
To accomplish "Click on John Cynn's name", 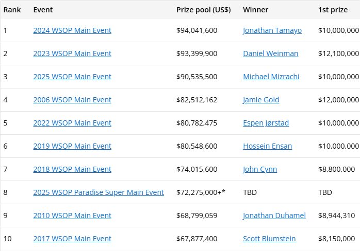I will [260, 169].
